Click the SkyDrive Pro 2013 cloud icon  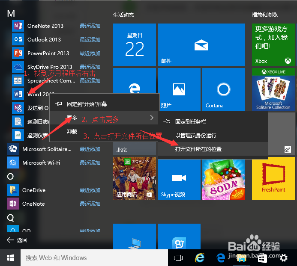coord(18,67)
